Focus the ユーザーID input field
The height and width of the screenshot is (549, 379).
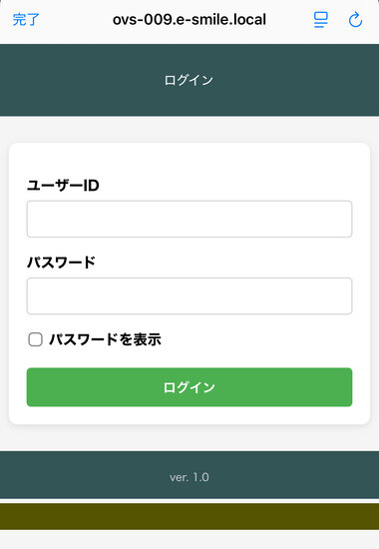[x=189, y=219]
